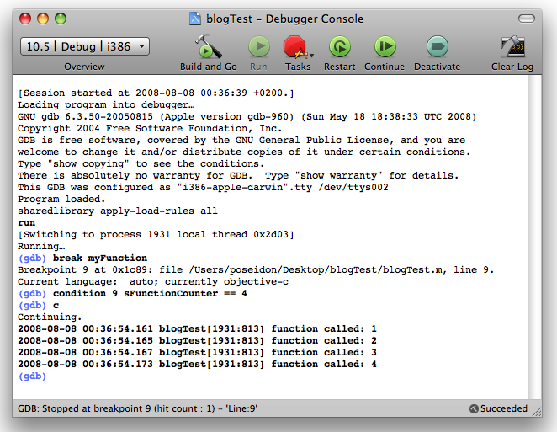Toggle toolbar visibility with the pill button
557x432 pixels.
tap(528, 18)
